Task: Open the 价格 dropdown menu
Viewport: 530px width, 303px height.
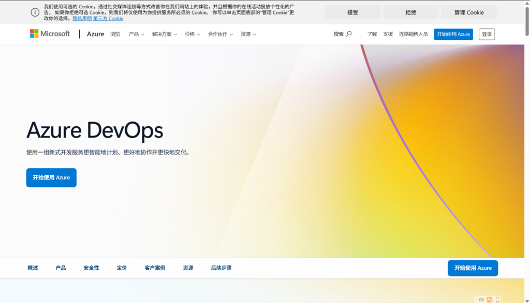Action: click(193, 34)
